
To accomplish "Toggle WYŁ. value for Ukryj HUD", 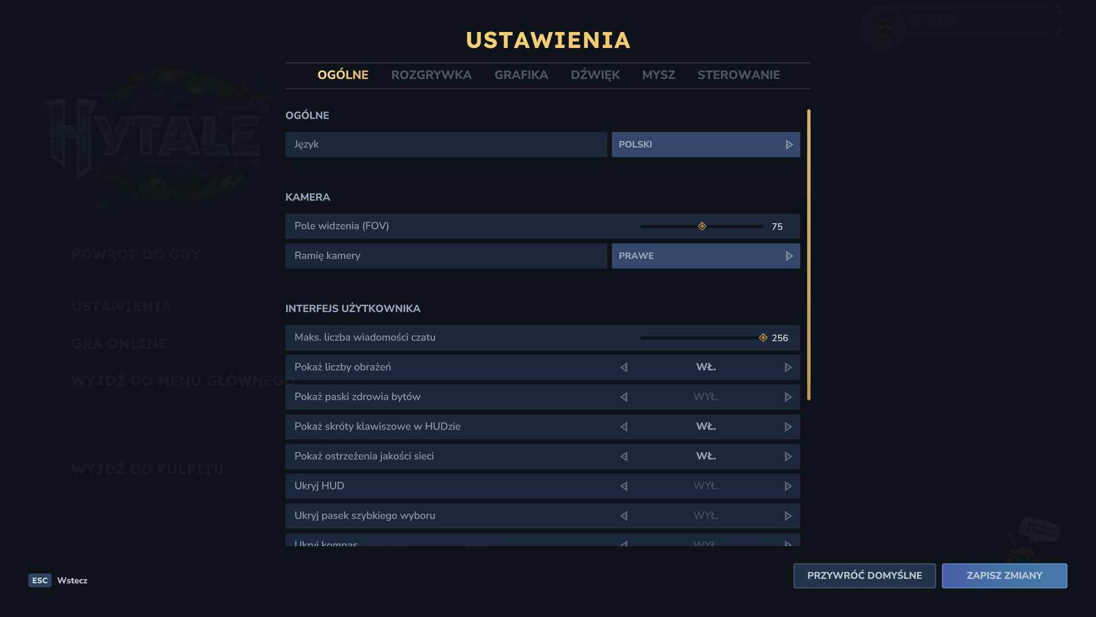I will (706, 486).
